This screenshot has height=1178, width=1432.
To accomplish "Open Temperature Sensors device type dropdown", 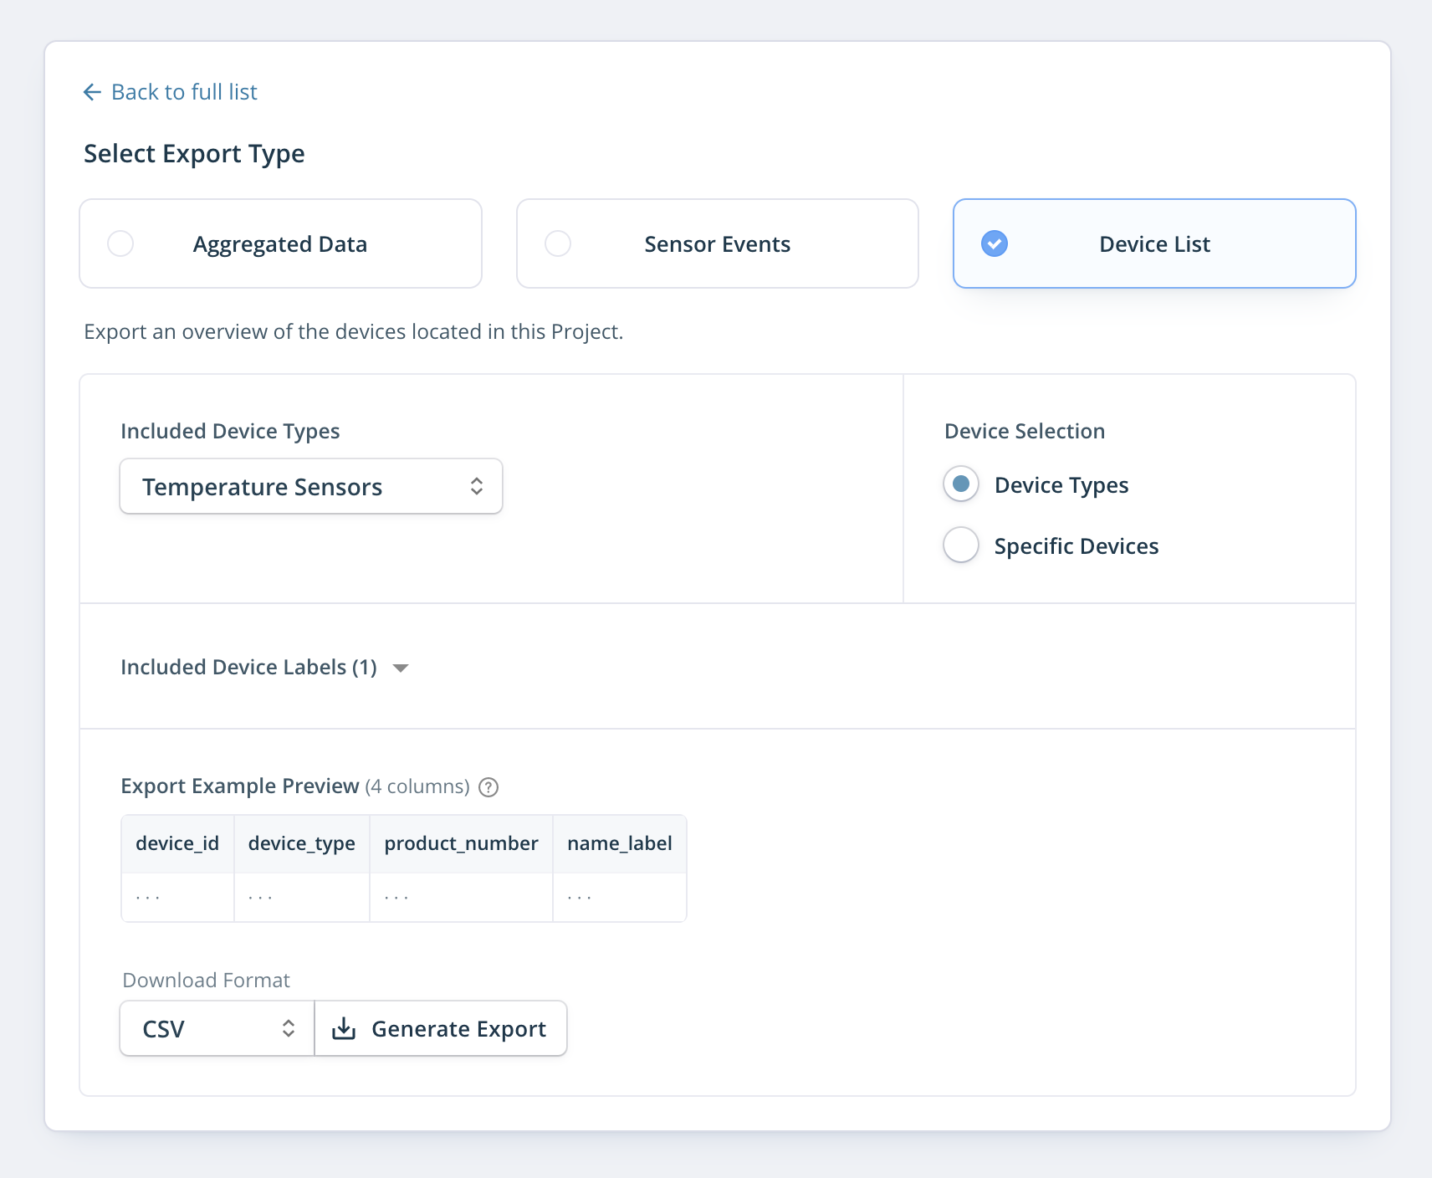I will click(x=311, y=486).
